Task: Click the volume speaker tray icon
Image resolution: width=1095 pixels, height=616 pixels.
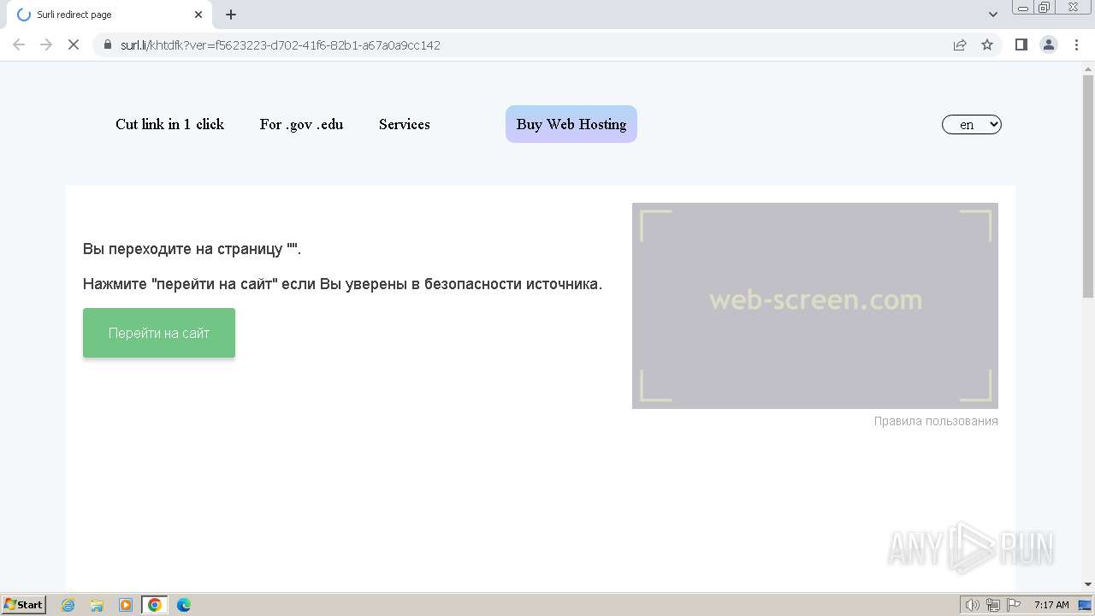Action: [972, 605]
